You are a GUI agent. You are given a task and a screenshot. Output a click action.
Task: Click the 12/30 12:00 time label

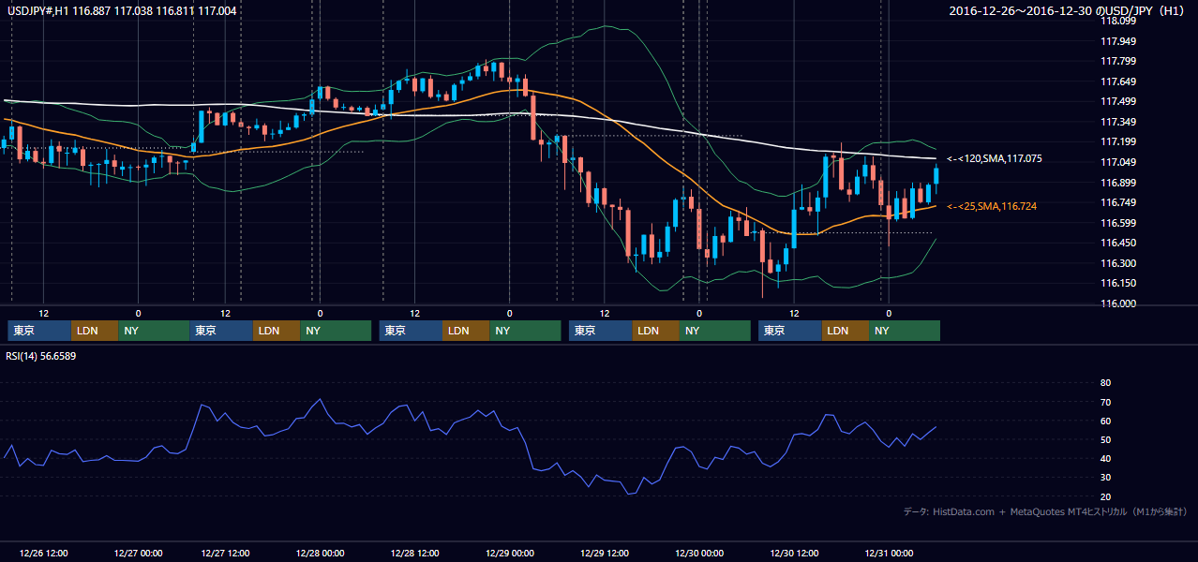click(796, 553)
